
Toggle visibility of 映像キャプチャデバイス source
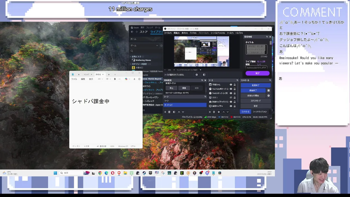[x=231, y=102]
